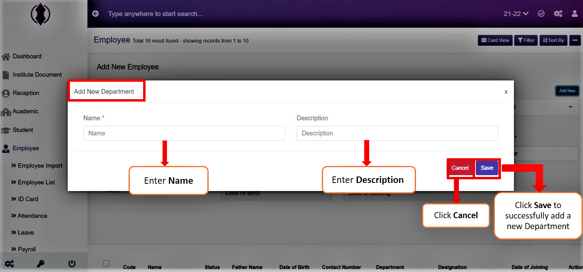
Task: Click the Reception person icon
Action: point(6,93)
